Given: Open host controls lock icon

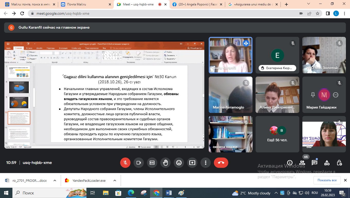Looking at the screenshot, I should pos(339,163).
